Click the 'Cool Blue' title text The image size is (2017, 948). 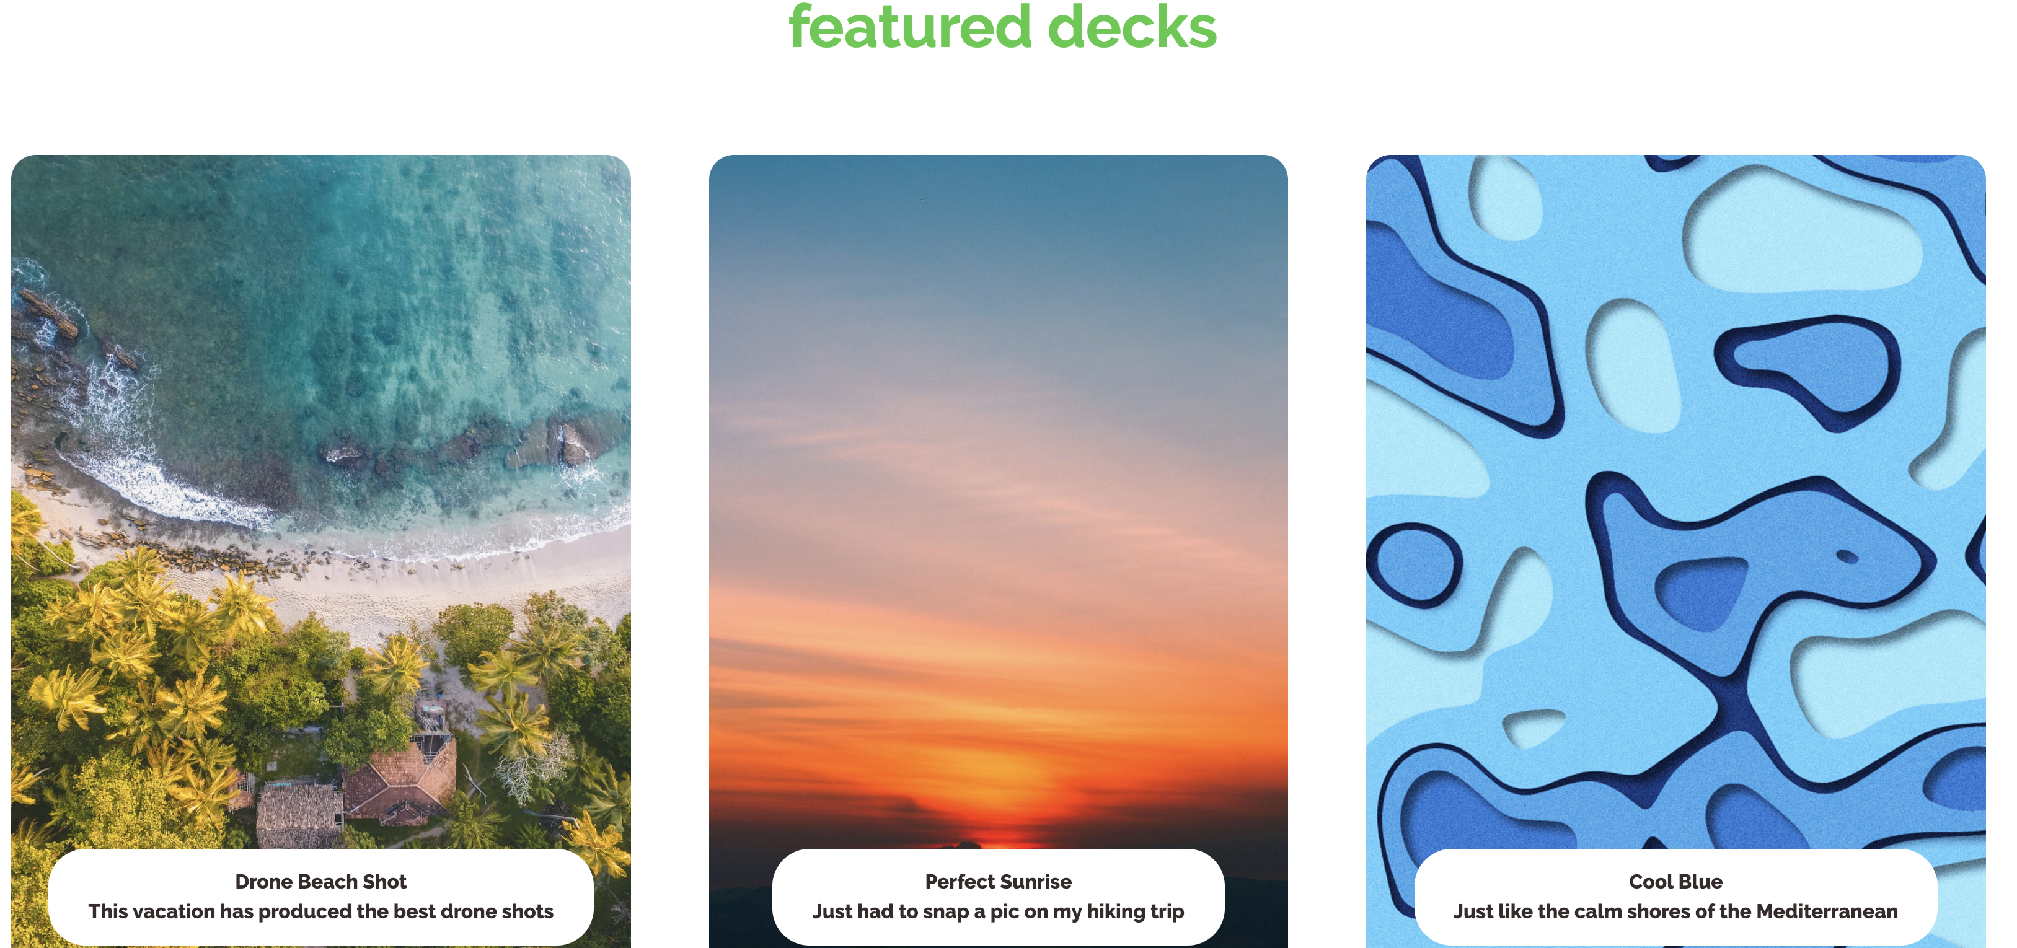pos(1675,882)
